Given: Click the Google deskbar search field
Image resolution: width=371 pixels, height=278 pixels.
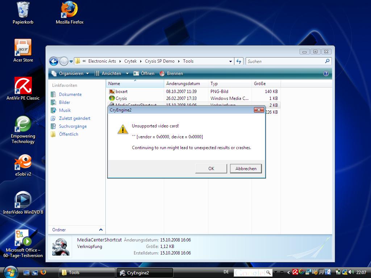Looking at the screenshot, I should [249, 273].
